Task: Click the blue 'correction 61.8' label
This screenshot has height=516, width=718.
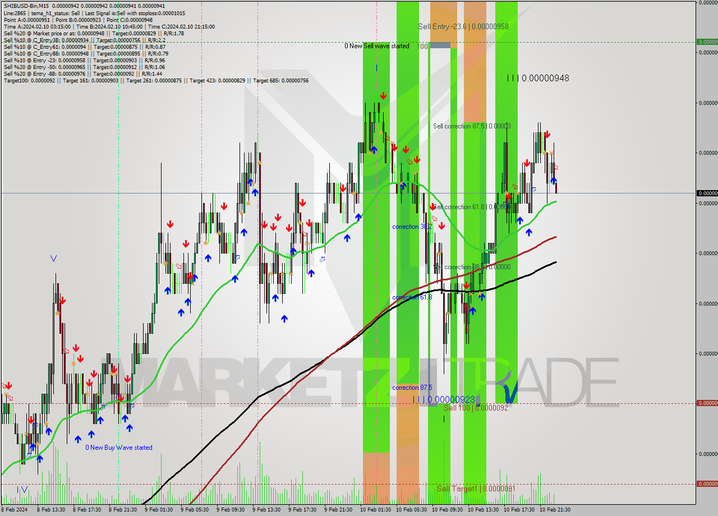Action: tap(412, 297)
